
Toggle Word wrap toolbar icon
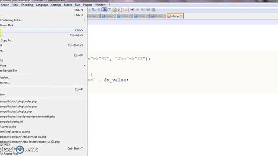(93, 10)
